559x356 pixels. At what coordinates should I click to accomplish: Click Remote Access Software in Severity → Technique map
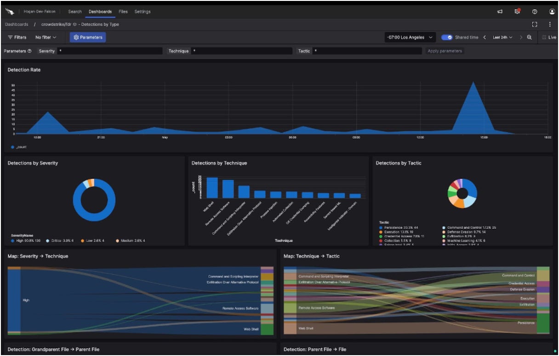point(267,308)
